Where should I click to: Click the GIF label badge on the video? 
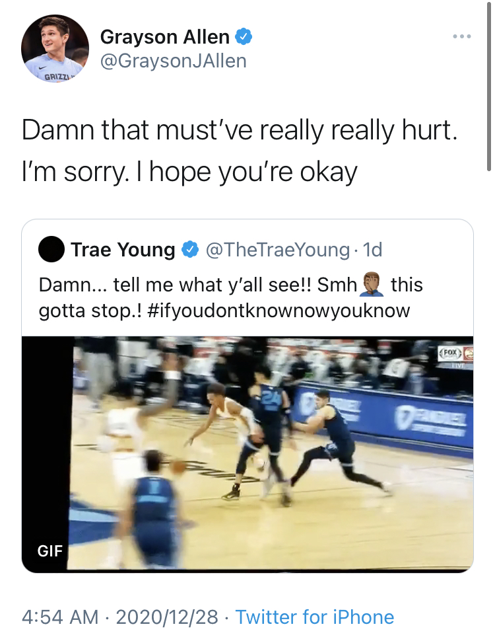coord(50,550)
